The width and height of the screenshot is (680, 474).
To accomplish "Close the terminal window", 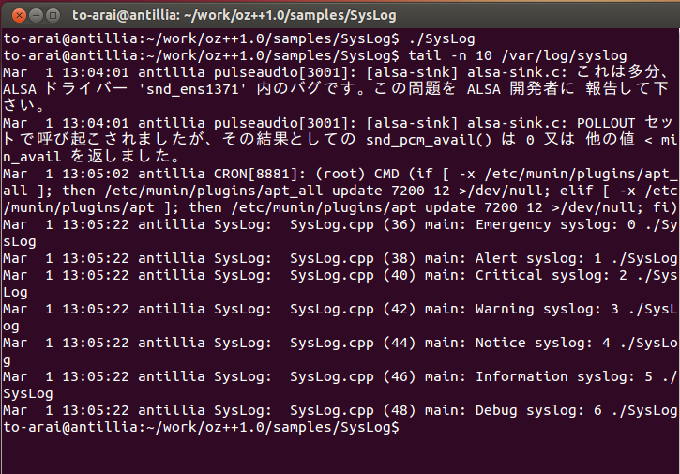I will click(19, 16).
